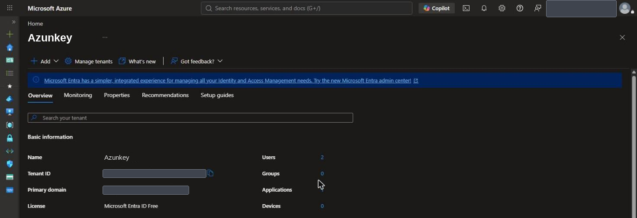Click the Search your tenant field

[x=190, y=118]
